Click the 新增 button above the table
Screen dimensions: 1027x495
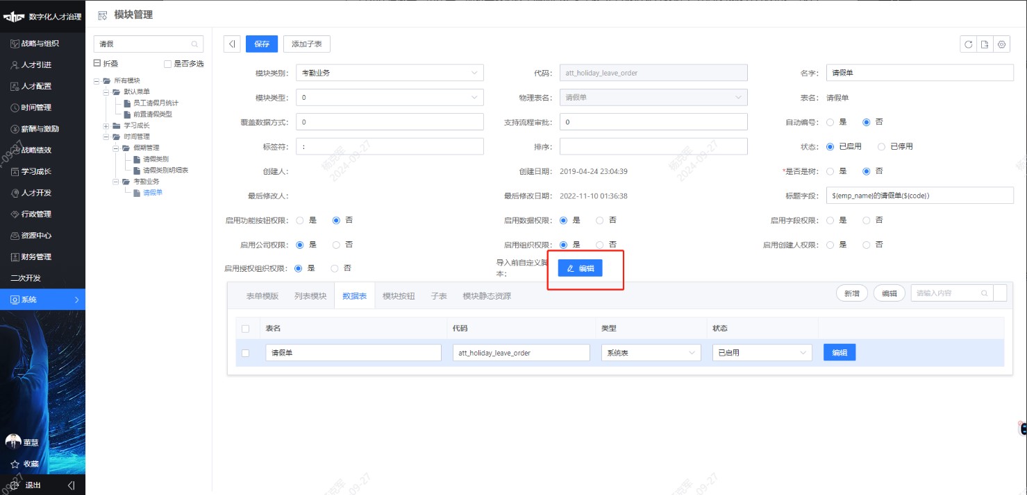pyautogui.click(x=851, y=293)
